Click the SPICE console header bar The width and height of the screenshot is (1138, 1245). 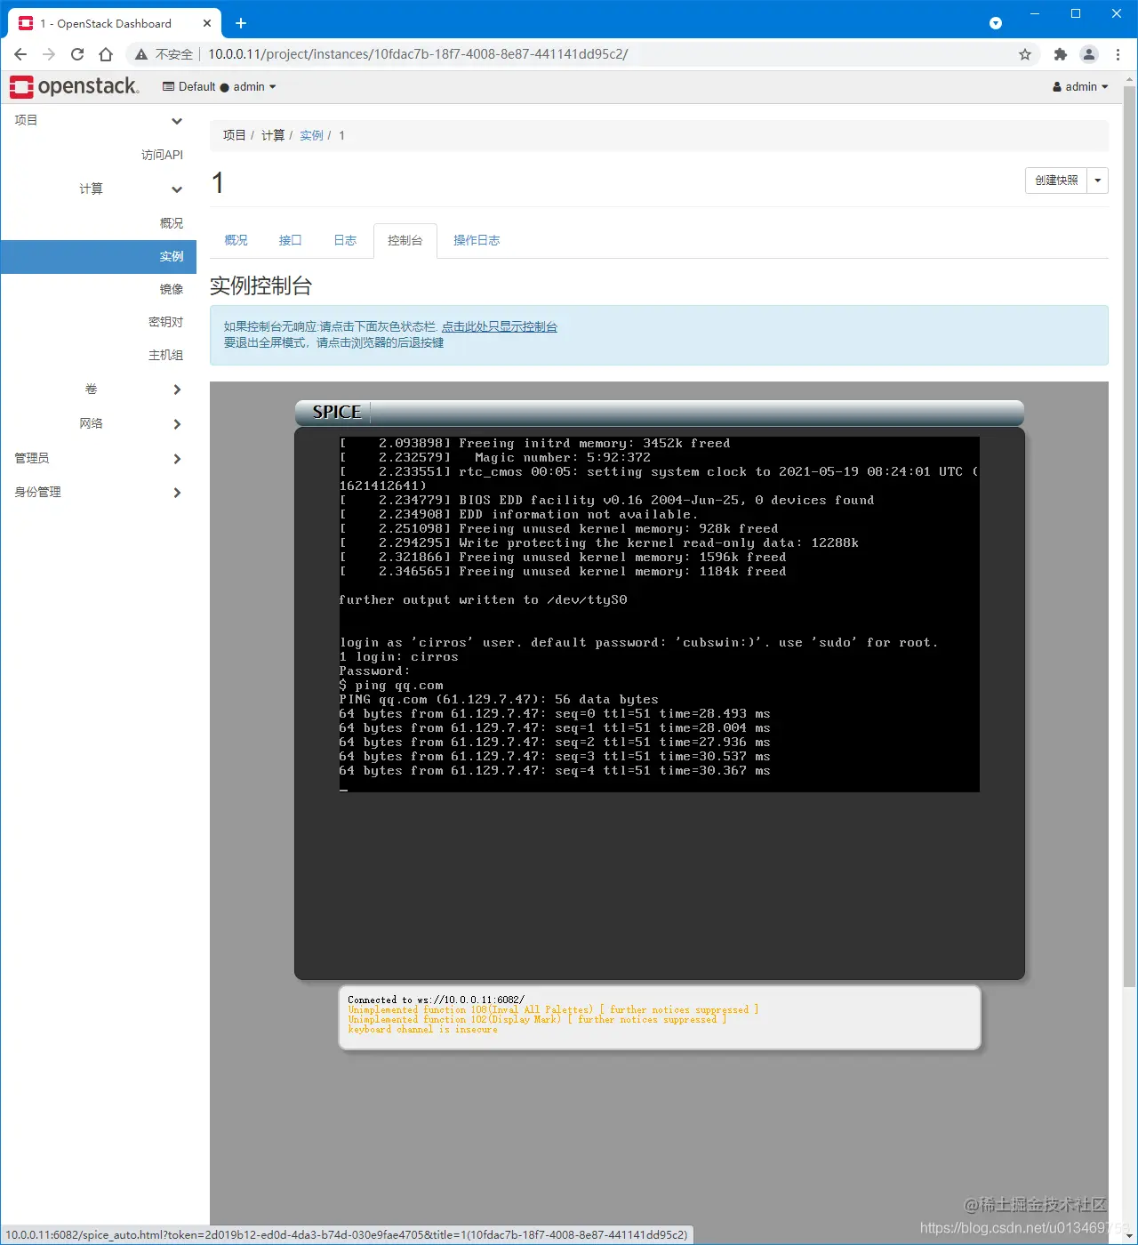pyautogui.click(x=658, y=412)
